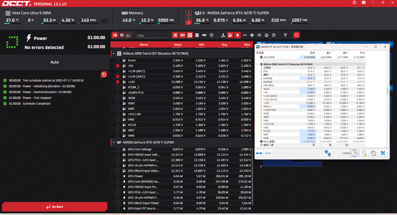The width and height of the screenshot is (397, 215).
Task: Check the VBAT checkbox
Action: pyautogui.click(x=118, y=104)
